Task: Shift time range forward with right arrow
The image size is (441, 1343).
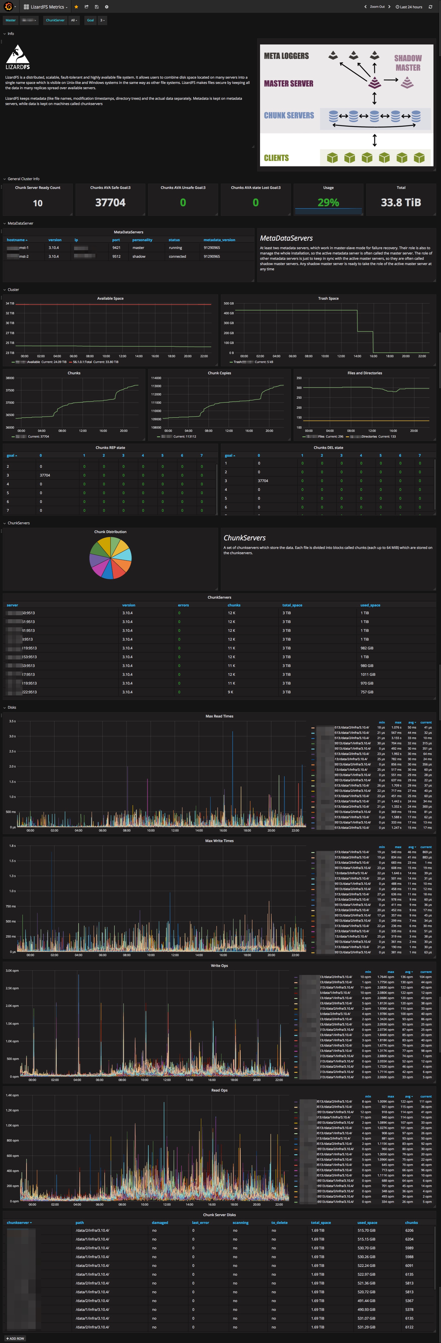Action: pos(389,7)
